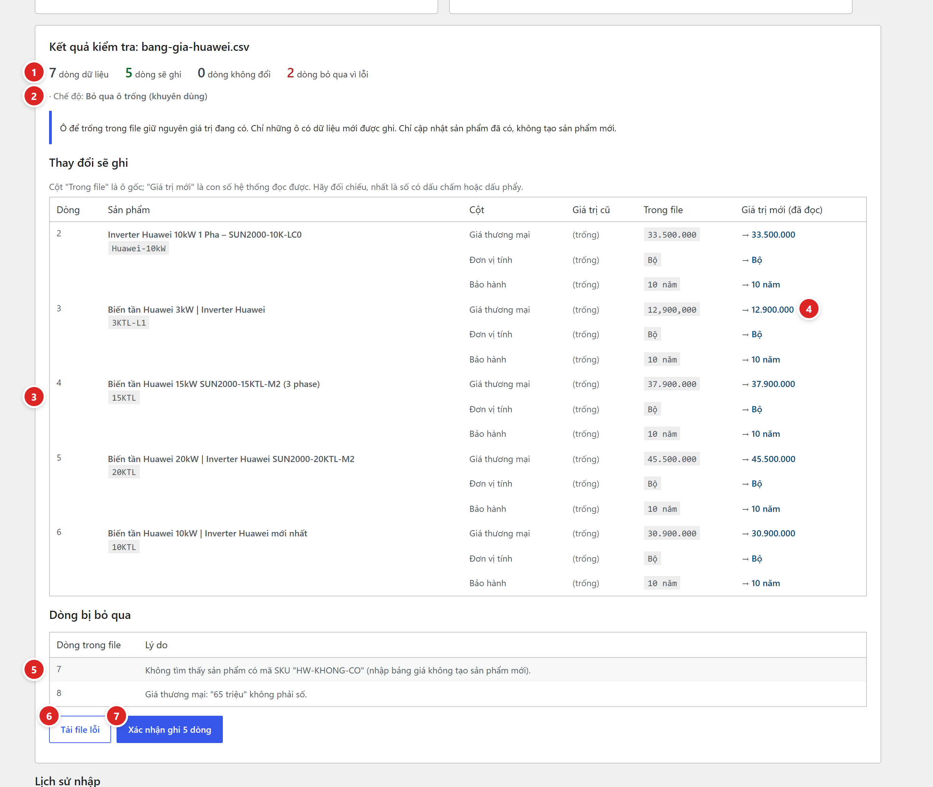
Task: Click the '7 dòng dữ liệu' count
Action: coord(79,73)
